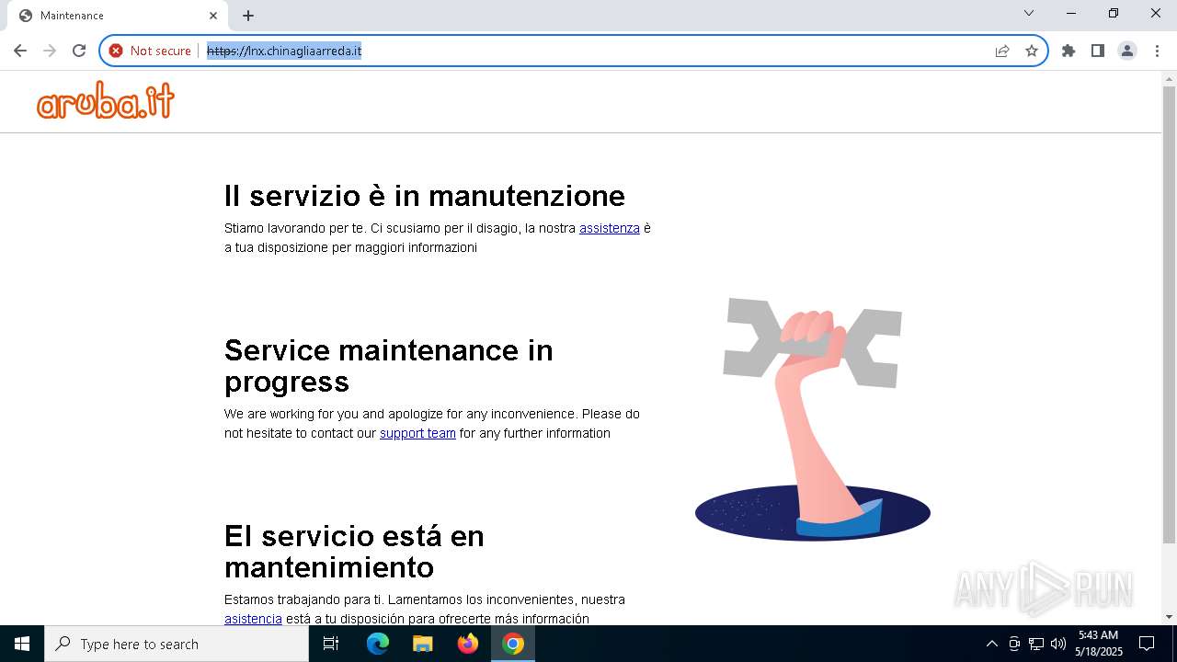This screenshot has height=662, width=1177.
Task: Click the El servicio está en mantenimiento heading
Action: click(x=354, y=551)
